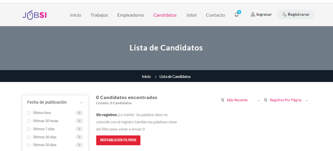Click sort arrows icon beside Registros Por Página
This screenshot has width=333, height=151.
pyautogui.click(x=265, y=100)
